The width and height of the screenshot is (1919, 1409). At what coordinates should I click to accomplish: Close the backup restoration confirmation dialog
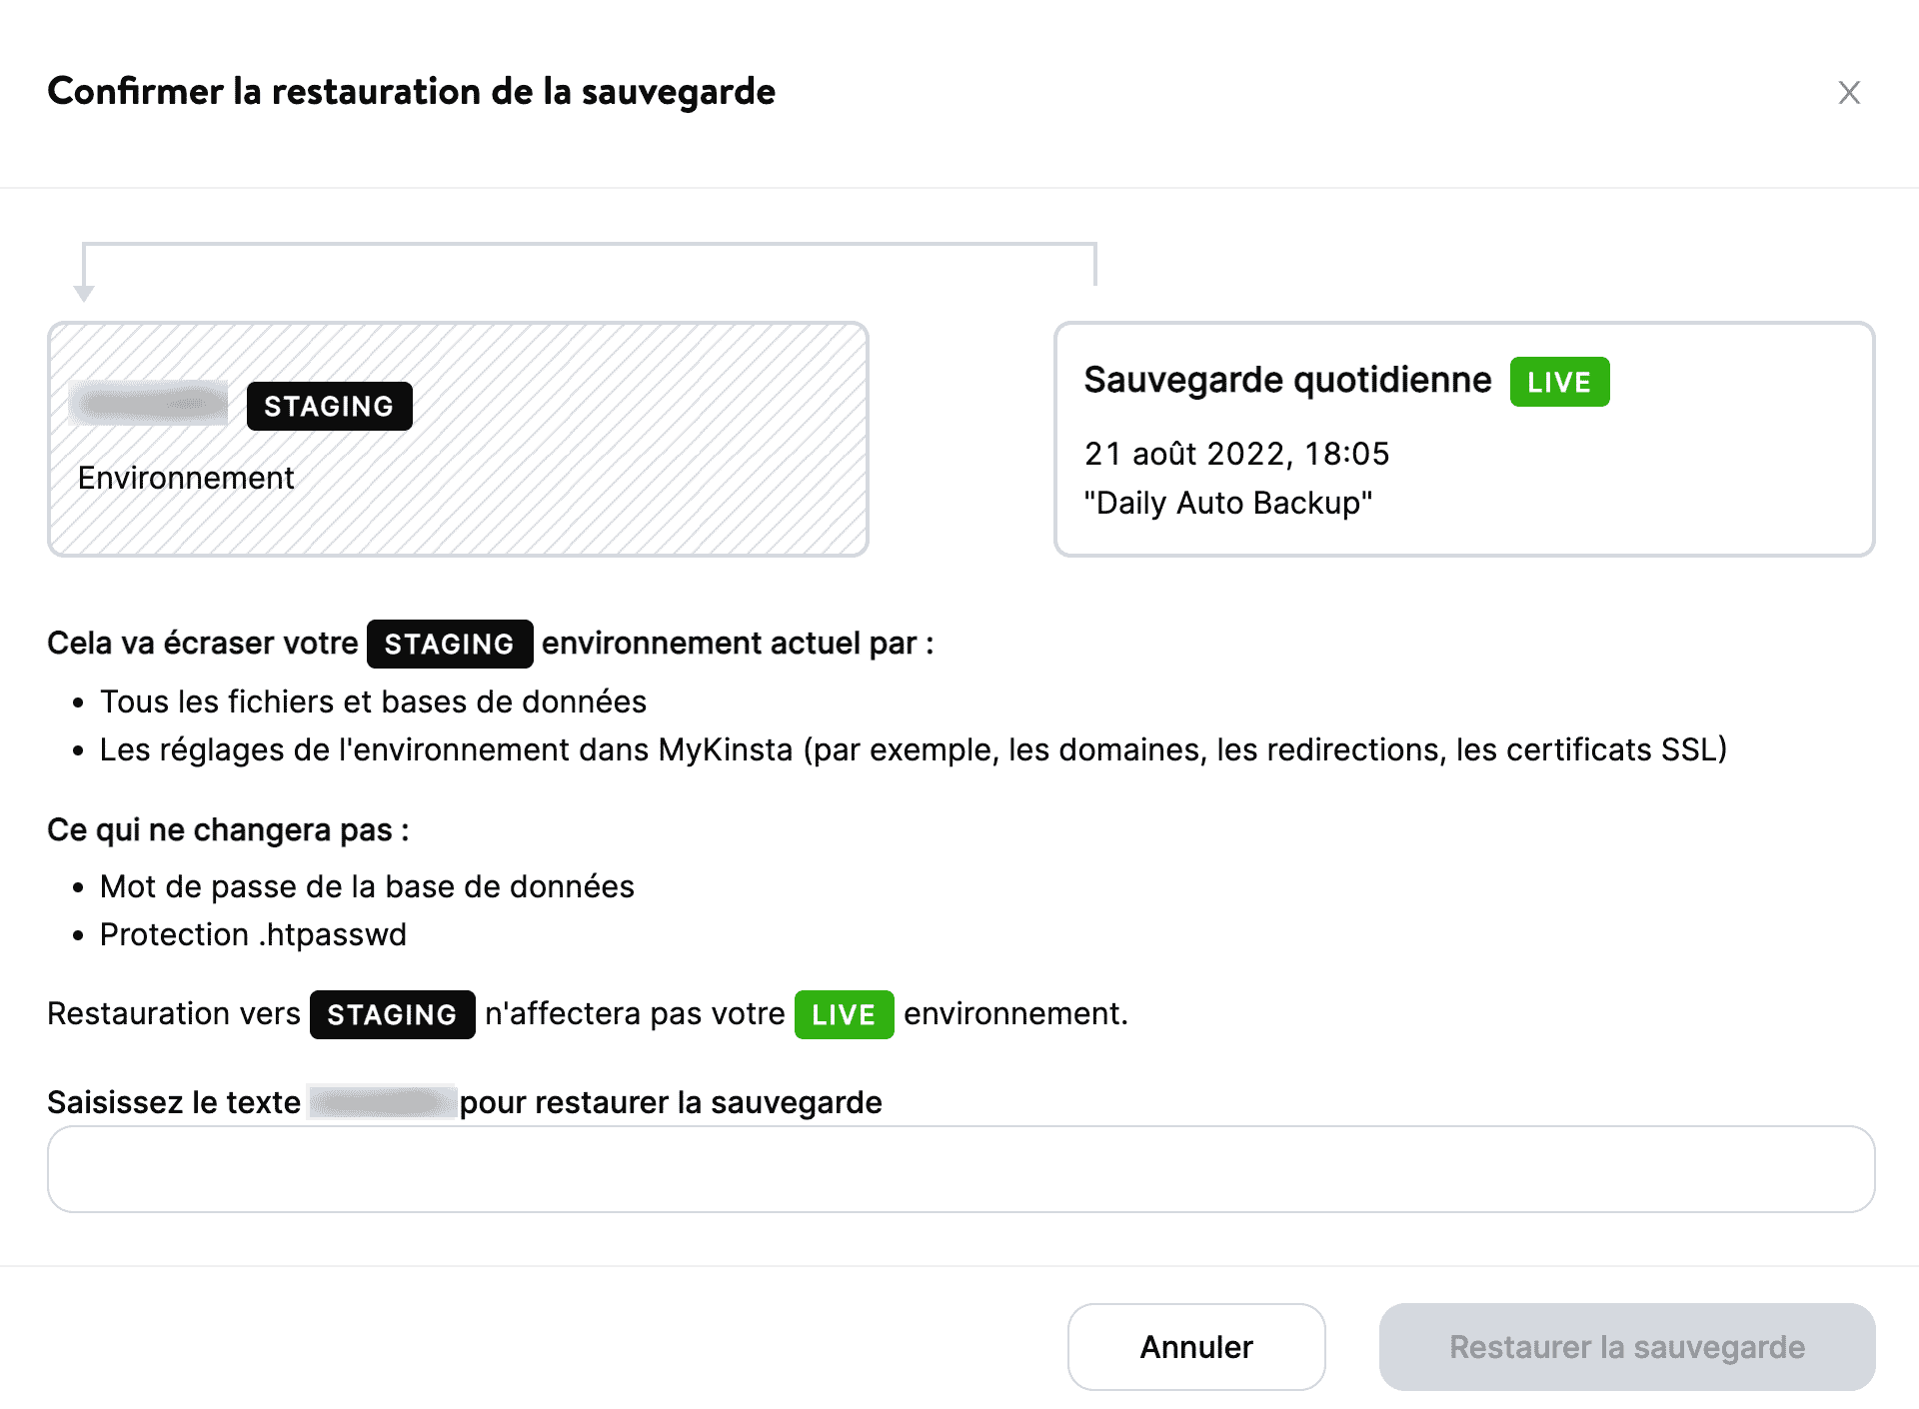point(1849,92)
